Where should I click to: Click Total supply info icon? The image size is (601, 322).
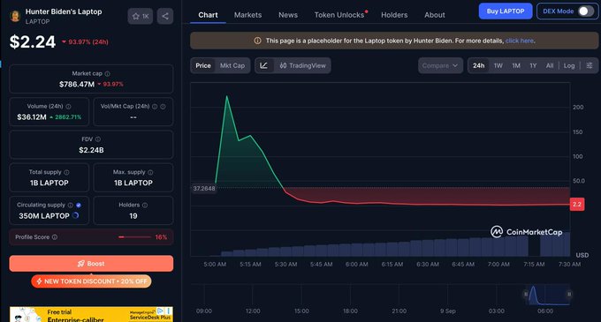[66, 172]
